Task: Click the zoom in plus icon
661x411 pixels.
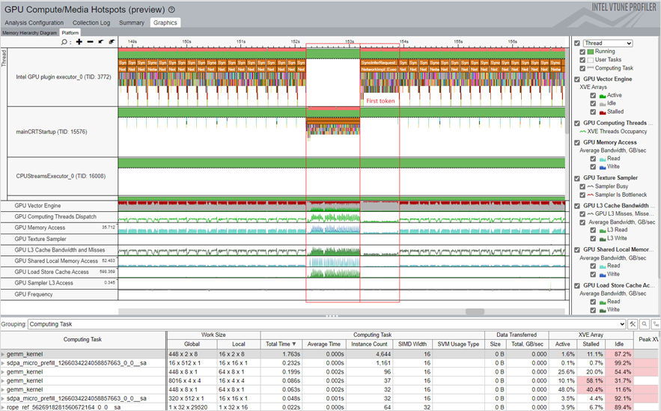Action: 79,42
